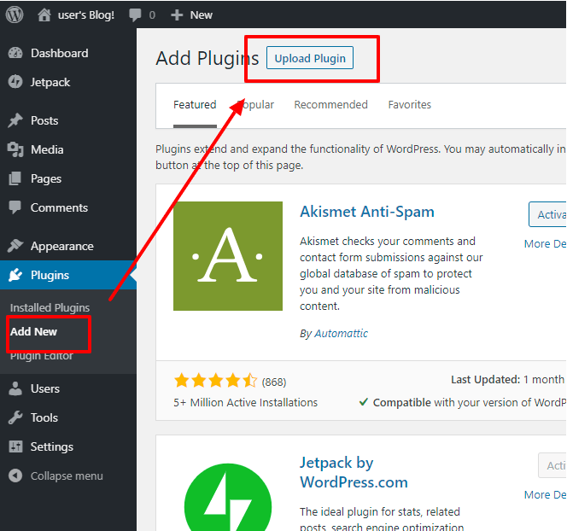This screenshot has height=531, width=567.
Task: Go to Dashboard menu item
Action: (59, 53)
